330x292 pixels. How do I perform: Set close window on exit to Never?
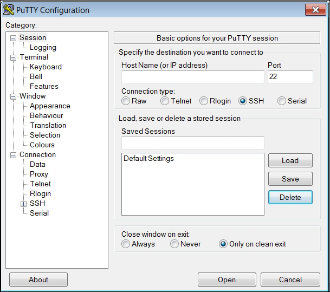[174, 244]
